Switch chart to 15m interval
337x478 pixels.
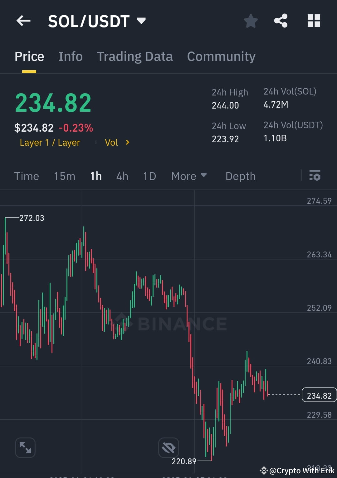(64, 176)
